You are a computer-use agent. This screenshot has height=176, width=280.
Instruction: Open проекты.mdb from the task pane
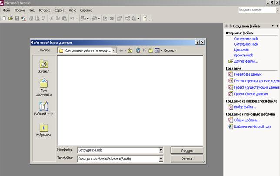(x=243, y=55)
